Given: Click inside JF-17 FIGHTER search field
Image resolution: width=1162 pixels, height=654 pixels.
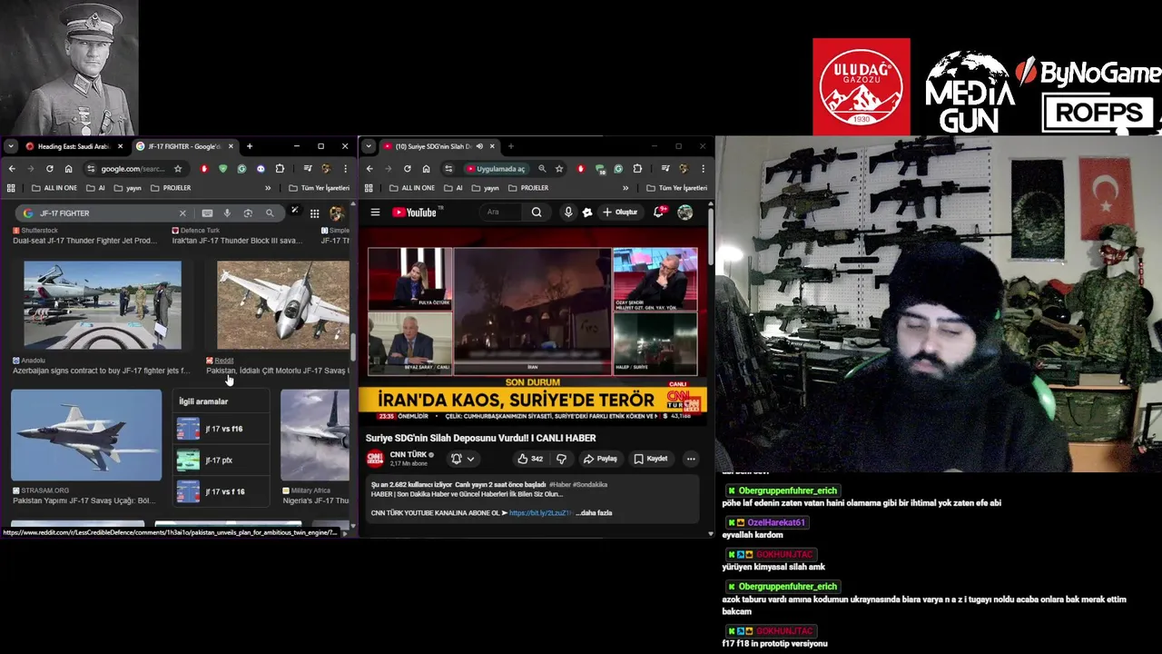Looking at the screenshot, I should click(x=107, y=213).
